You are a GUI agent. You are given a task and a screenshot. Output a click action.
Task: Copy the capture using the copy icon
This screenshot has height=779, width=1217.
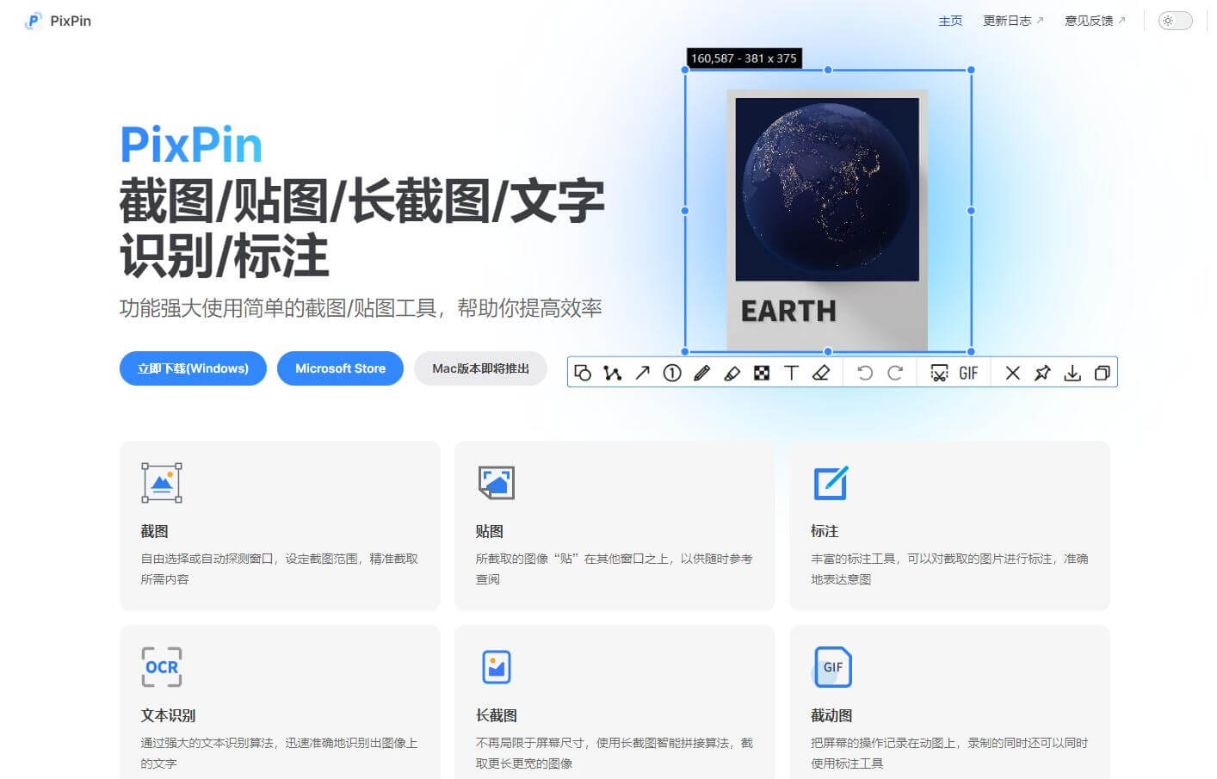point(1103,372)
